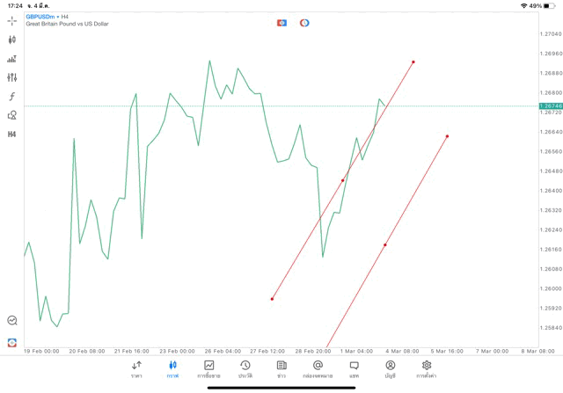
Task: Select the upper red trendline endpoint
Action: coord(413,62)
